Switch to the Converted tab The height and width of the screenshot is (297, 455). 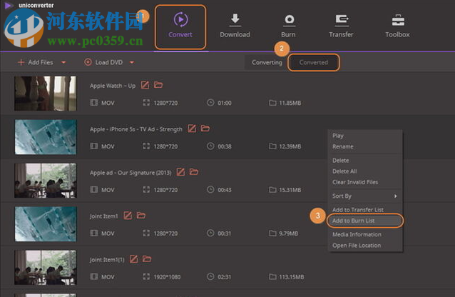coord(314,63)
